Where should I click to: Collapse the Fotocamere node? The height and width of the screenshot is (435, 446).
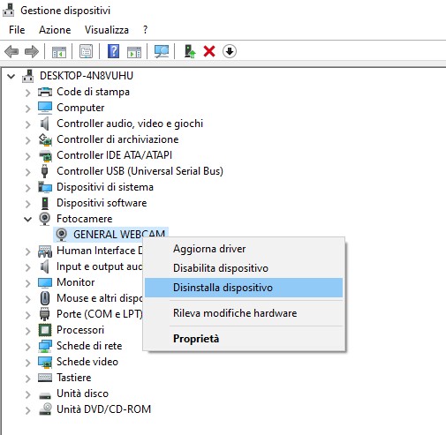[x=28, y=219]
